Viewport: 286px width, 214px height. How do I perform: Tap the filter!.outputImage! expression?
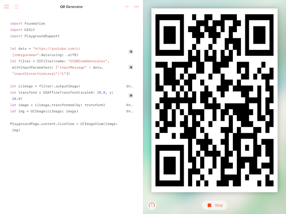(x=59, y=86)
